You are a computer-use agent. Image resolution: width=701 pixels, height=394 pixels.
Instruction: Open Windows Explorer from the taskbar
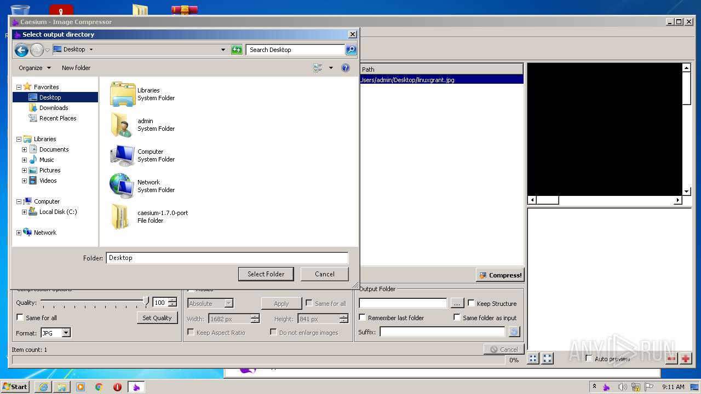(x=62, y=387)
